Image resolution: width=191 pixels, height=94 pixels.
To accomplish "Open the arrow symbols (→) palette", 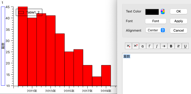I will [164, 46].
